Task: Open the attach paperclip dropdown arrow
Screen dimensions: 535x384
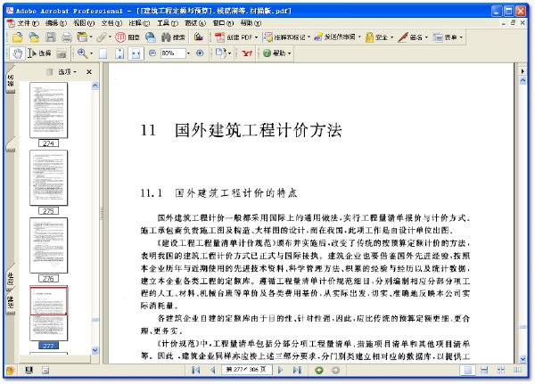Action: tap(110, 37)
